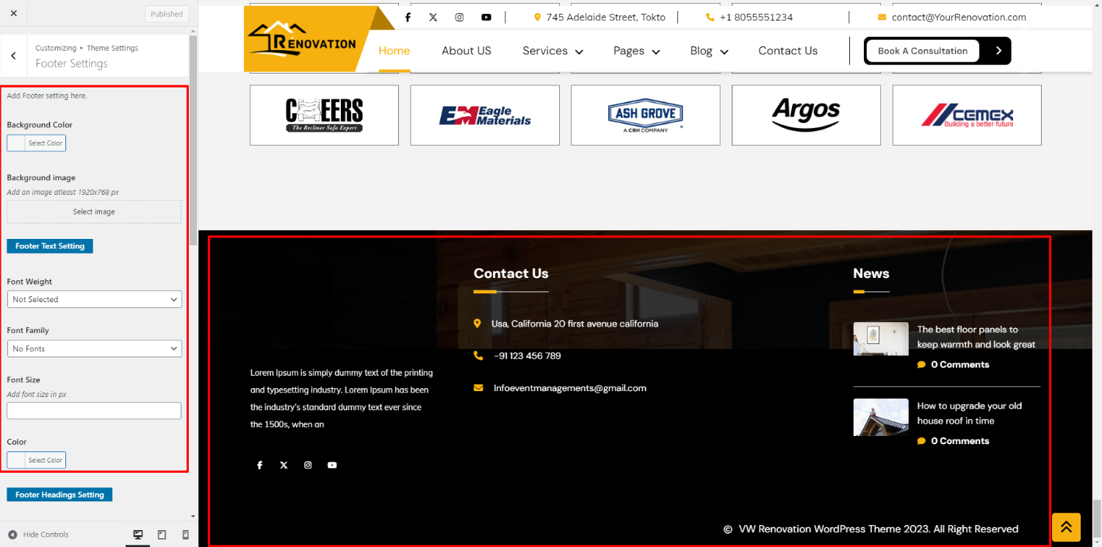Click the footer X (Twitter) social icon
Viewport: 1102px width, 547px height.
coord(284,465)
